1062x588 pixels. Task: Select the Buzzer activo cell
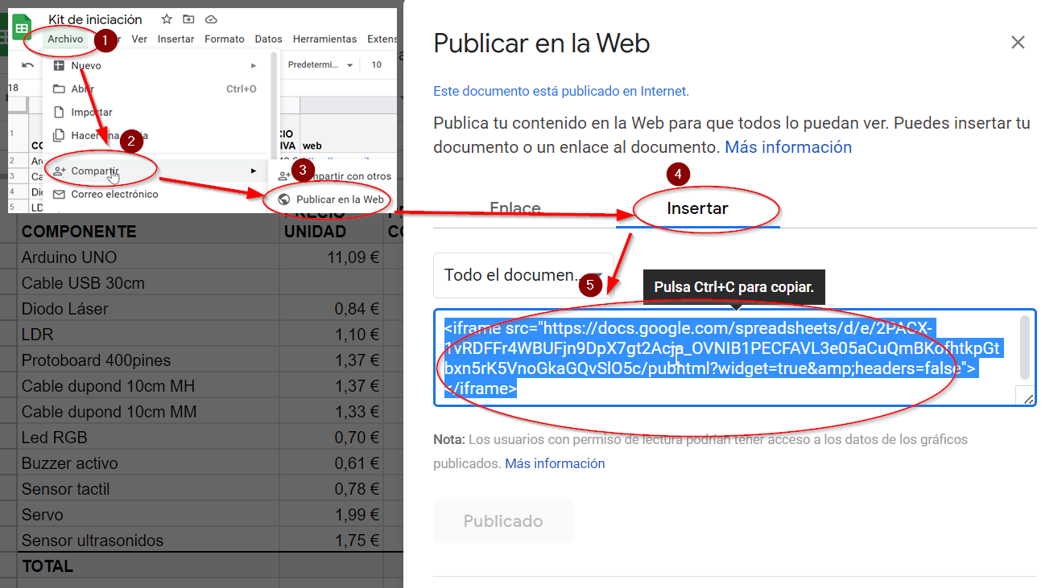(x=150, y=463)
